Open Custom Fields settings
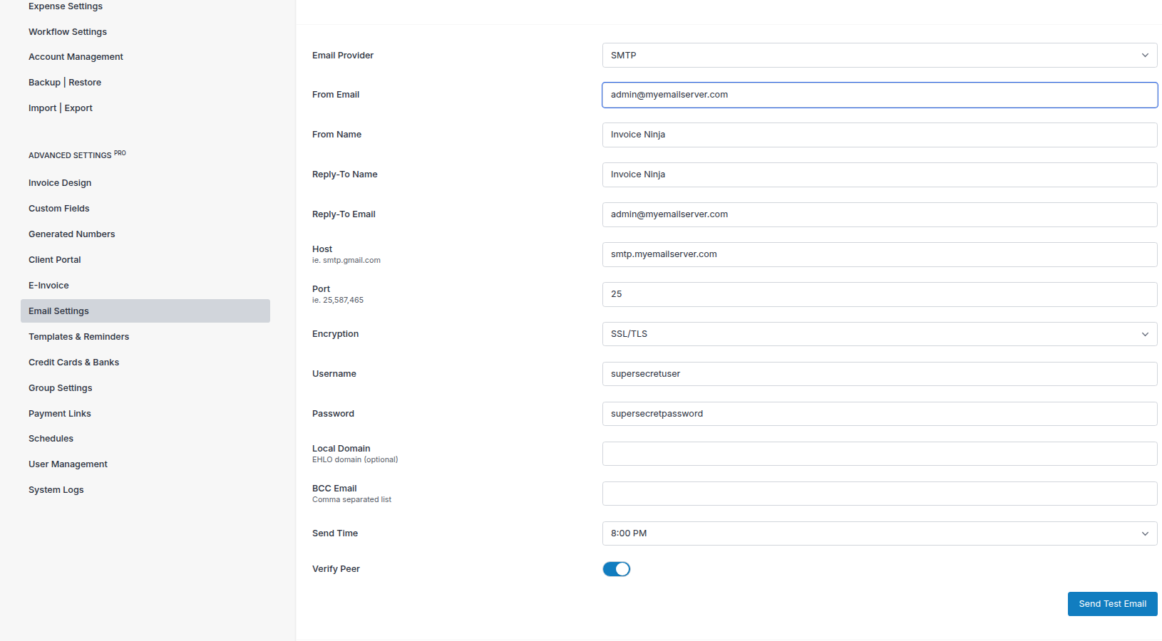Viewport: 1162px width, 641px height. click(x=58, y=208)
